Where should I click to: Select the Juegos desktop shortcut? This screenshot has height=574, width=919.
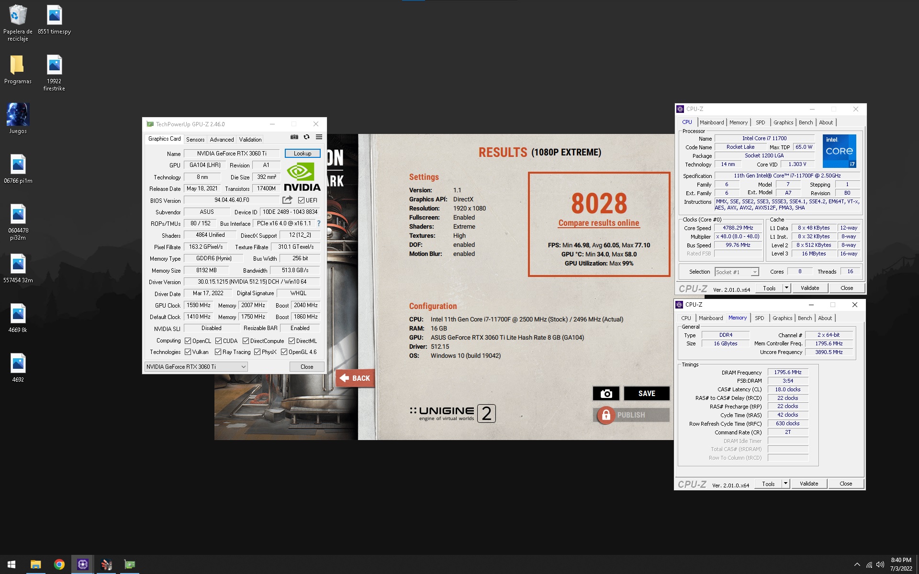pyautogui.click(x=18, y=119)
